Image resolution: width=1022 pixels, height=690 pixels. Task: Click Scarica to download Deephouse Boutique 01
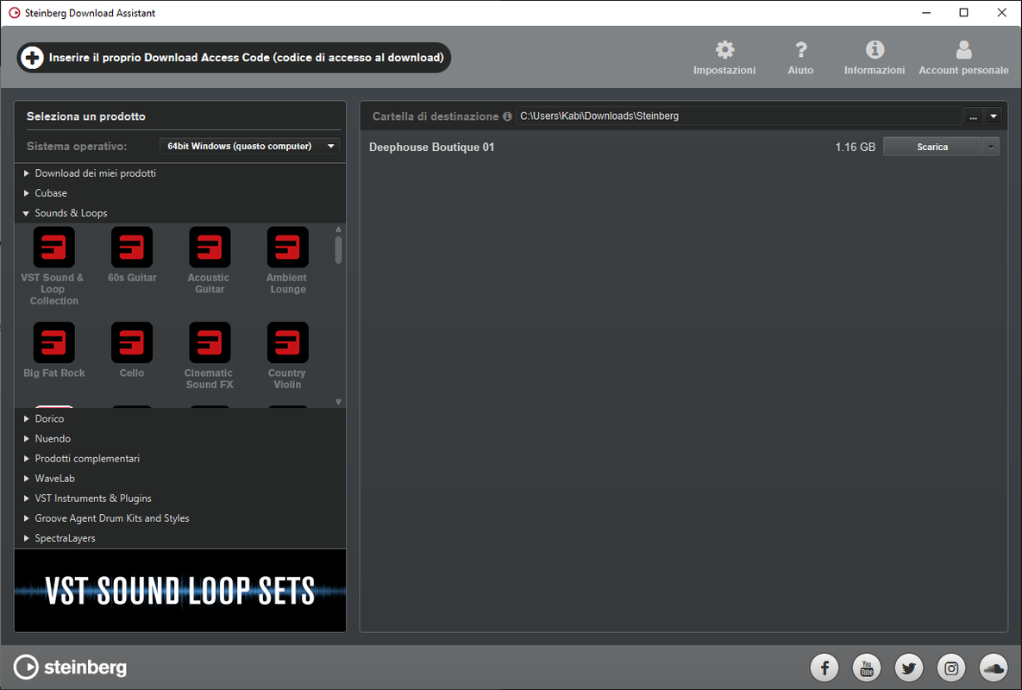tap(932, 147)
